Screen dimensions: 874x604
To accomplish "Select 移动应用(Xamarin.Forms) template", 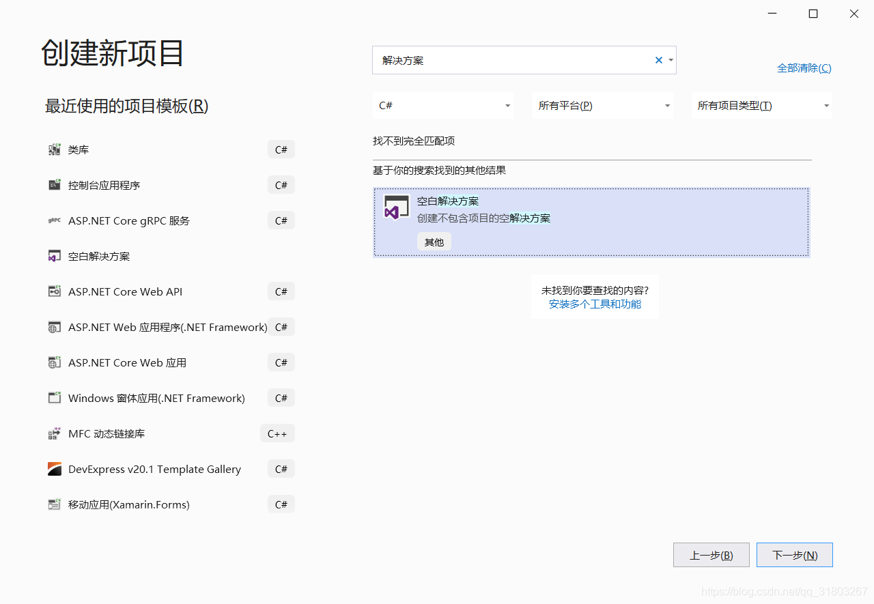I will point(171,504).
